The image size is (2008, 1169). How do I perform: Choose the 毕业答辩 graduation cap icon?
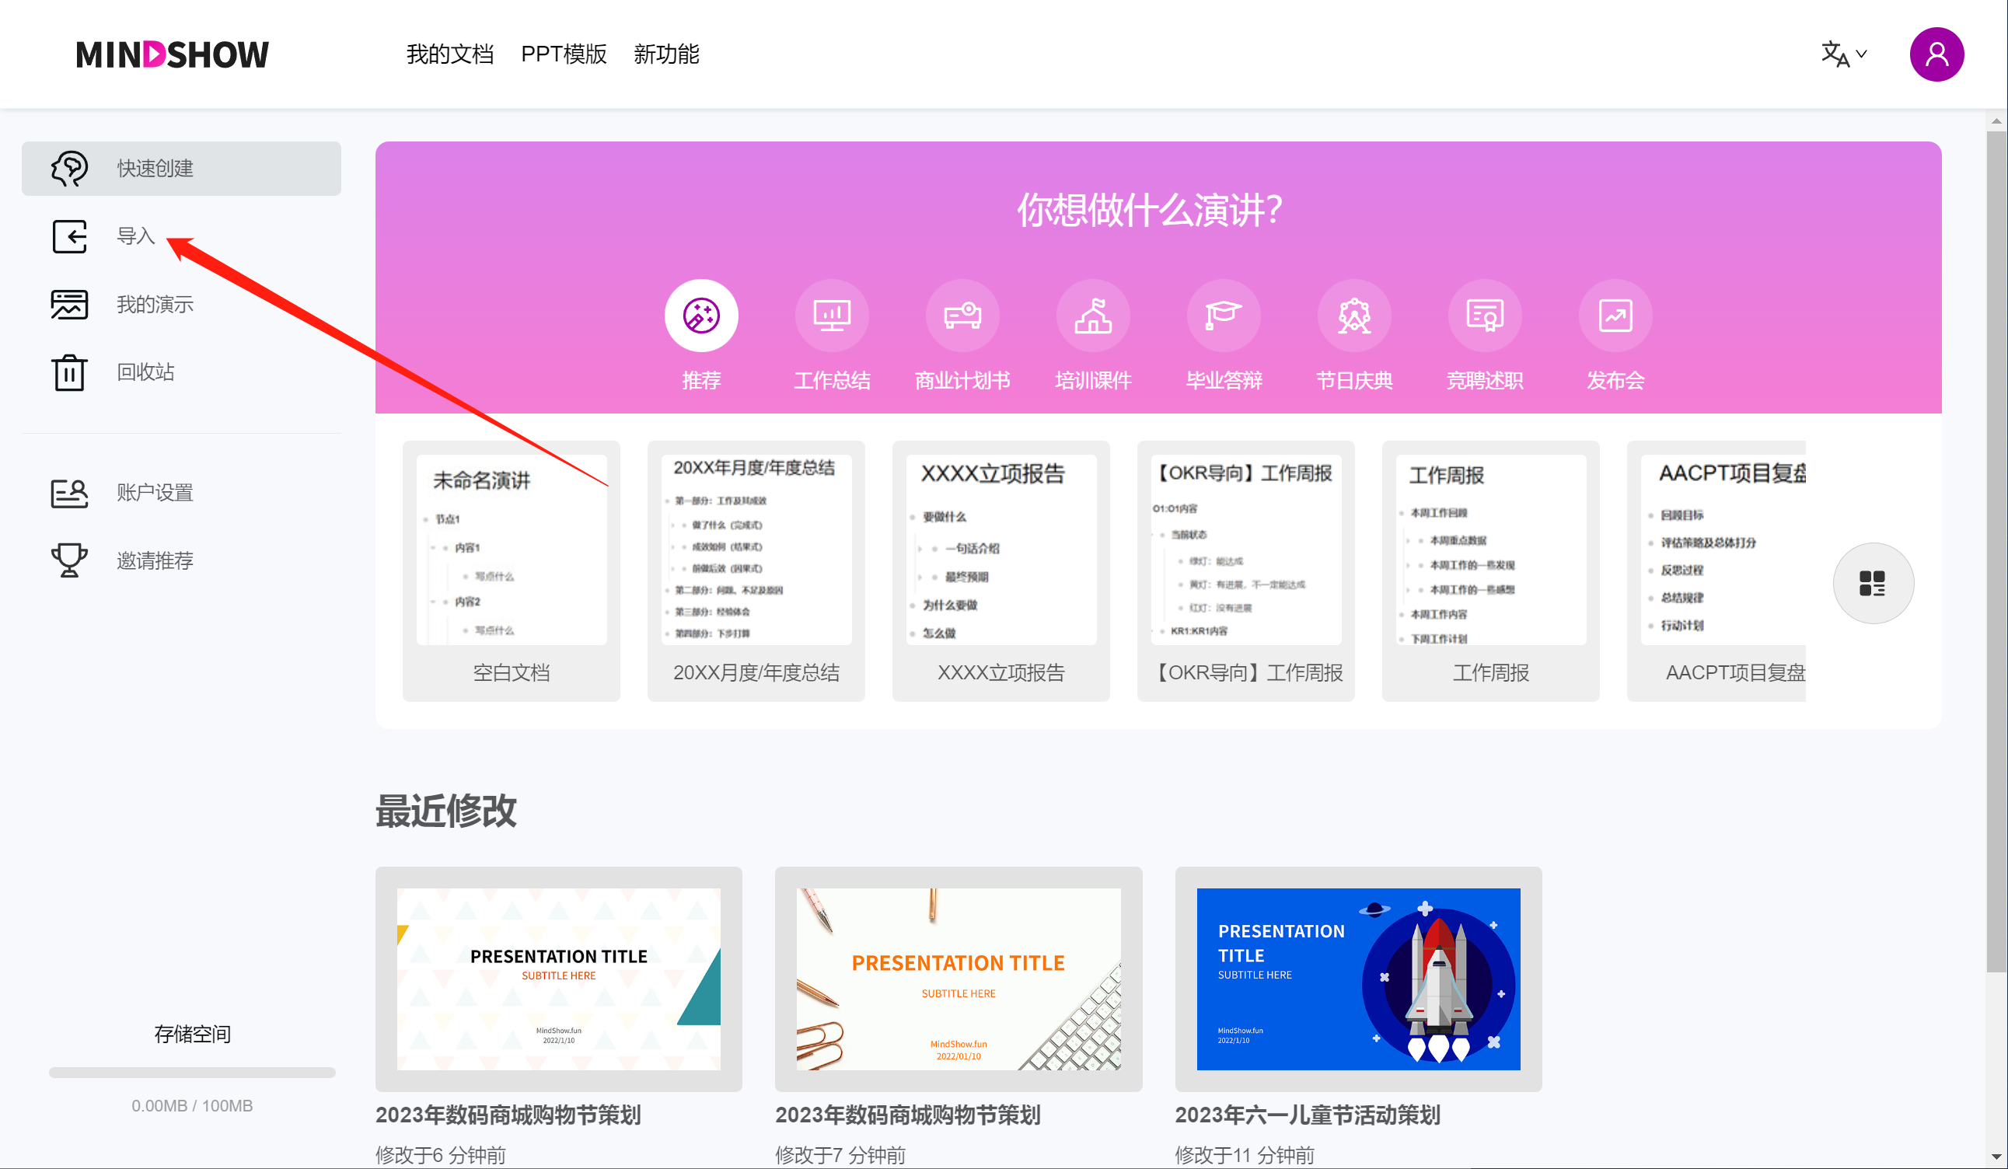1223,316
